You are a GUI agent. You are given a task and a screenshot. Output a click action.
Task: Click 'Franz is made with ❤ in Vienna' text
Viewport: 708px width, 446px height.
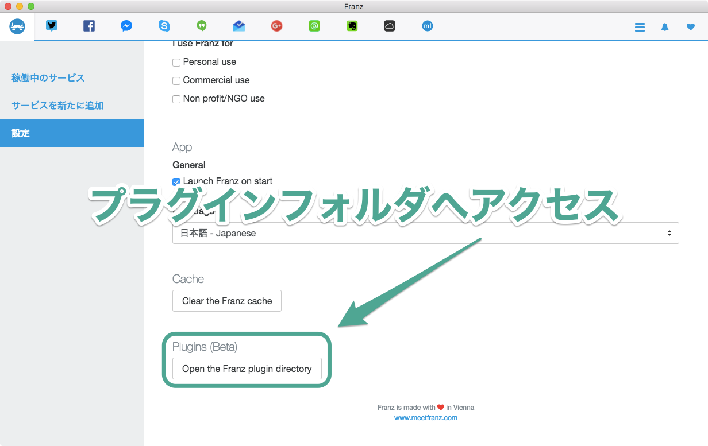(x=426, y=408)
